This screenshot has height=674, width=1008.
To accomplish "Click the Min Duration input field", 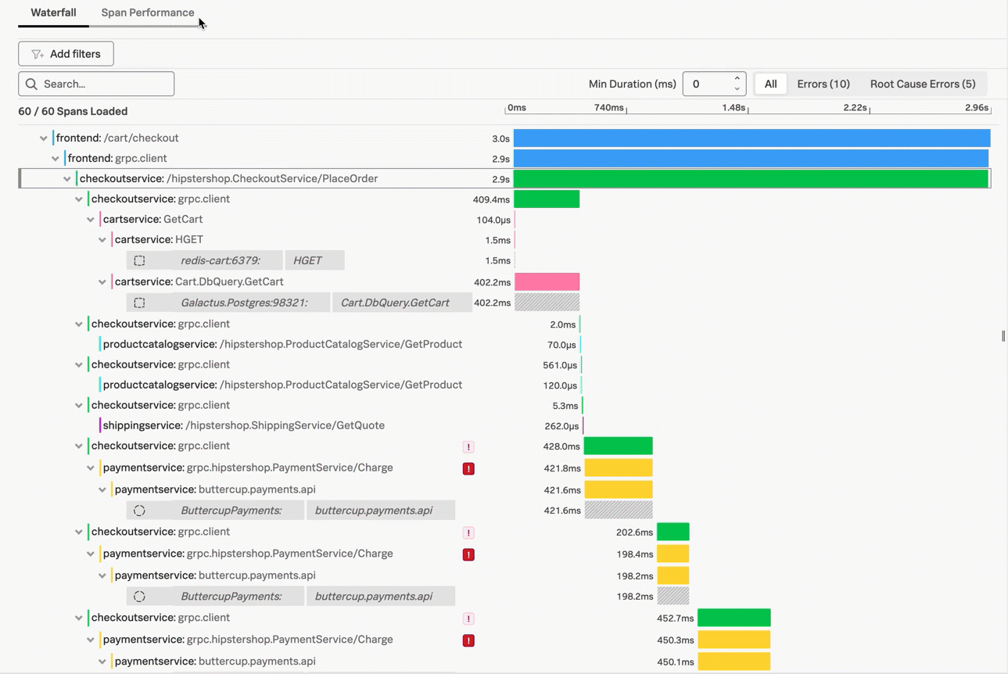I will 708,84.
